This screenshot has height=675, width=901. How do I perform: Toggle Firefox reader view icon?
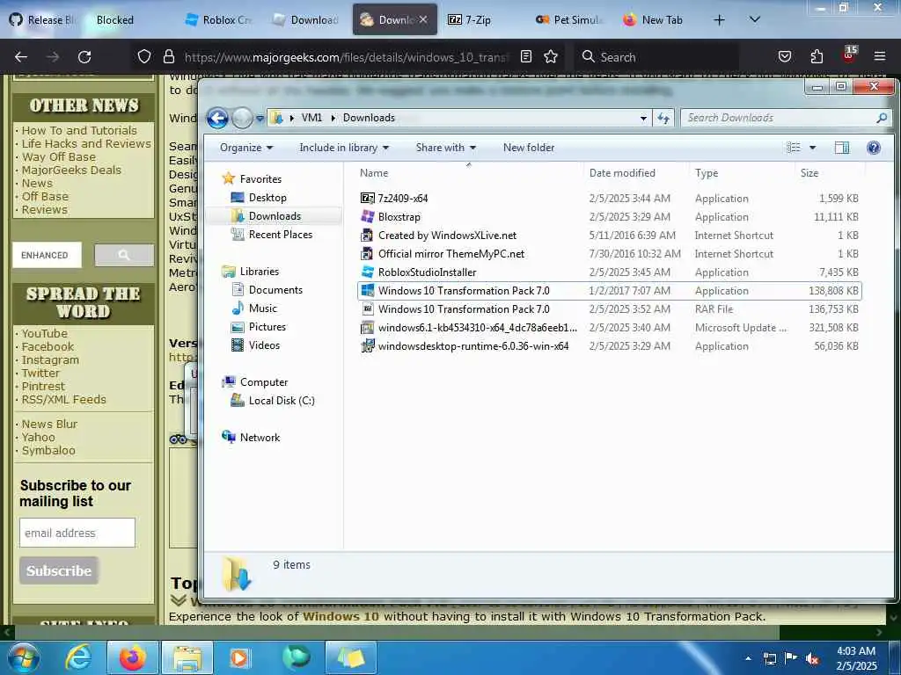[x=526, y=56]
